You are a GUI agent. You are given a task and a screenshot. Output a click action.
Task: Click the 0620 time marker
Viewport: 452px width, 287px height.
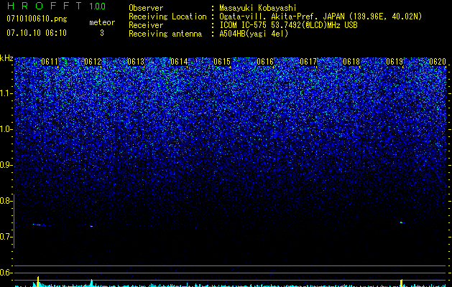[438, 62]
